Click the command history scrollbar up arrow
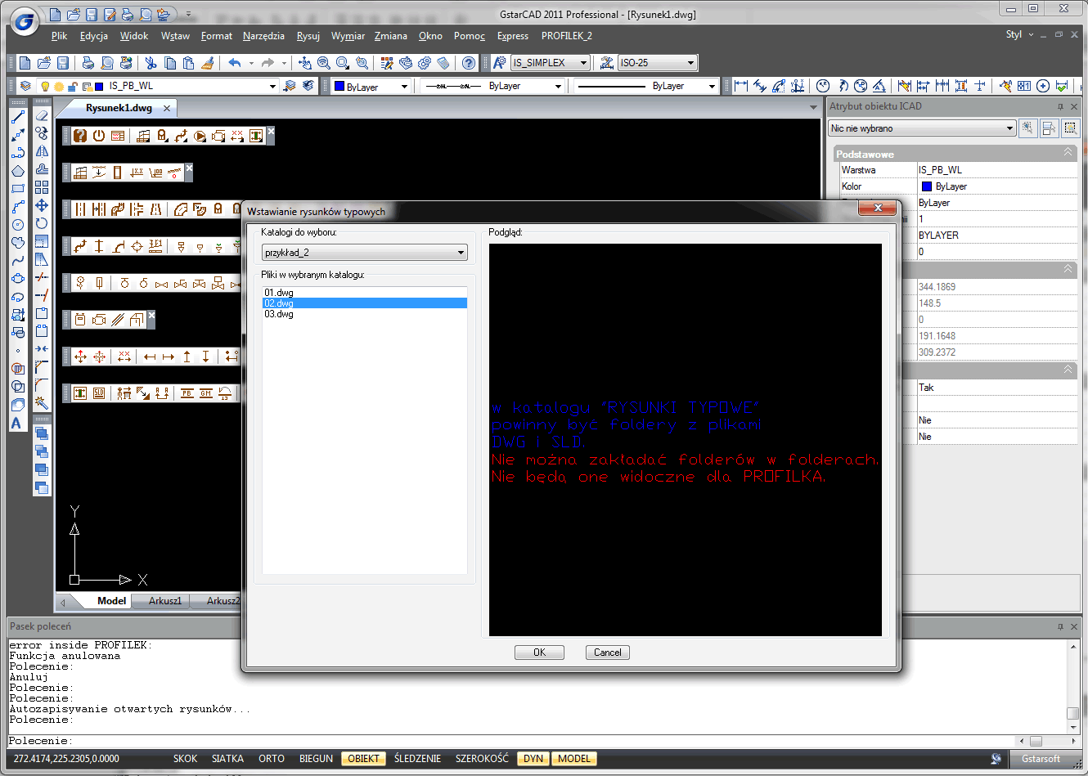The image size is (1088, 776). point(1073,646)
